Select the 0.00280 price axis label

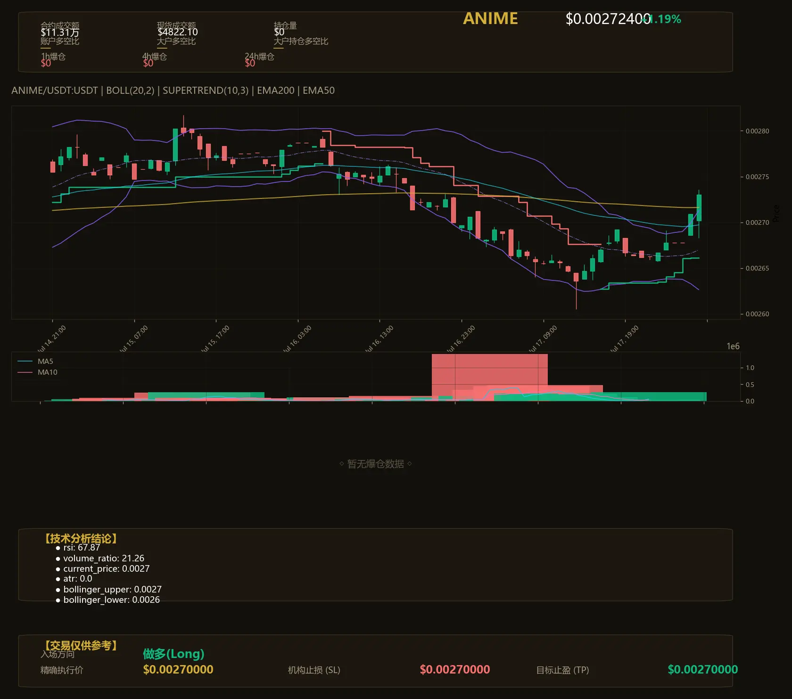click(757, 131)
